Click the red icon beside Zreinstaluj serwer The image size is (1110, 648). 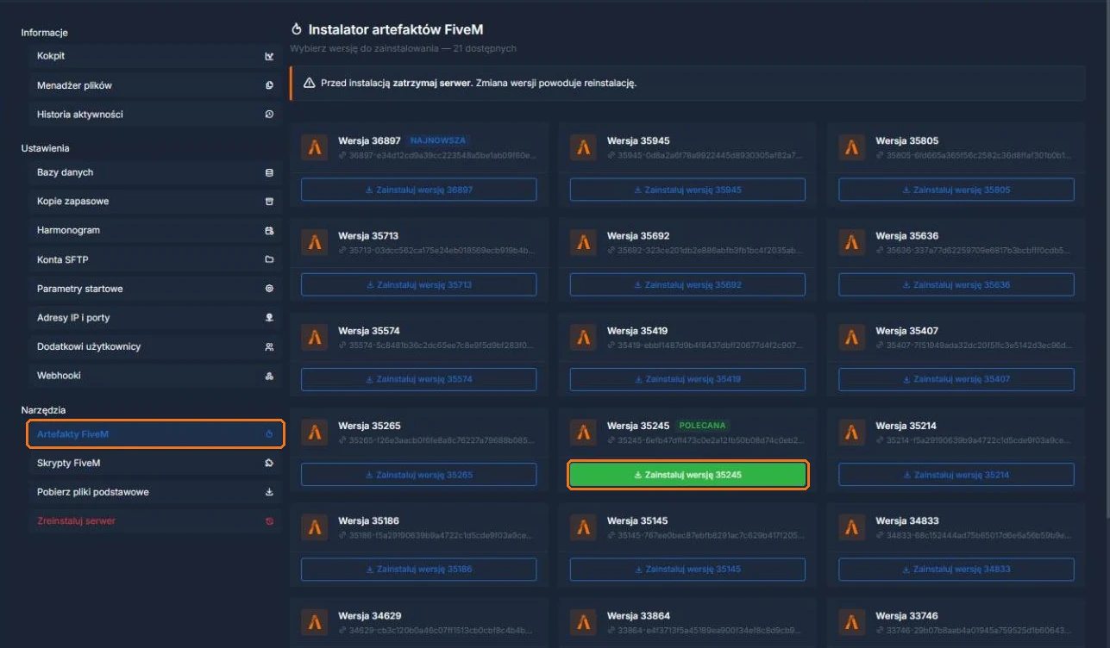point(269,521)
